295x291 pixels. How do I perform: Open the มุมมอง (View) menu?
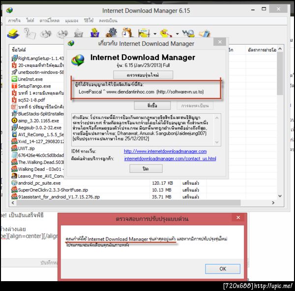(72, 20)
